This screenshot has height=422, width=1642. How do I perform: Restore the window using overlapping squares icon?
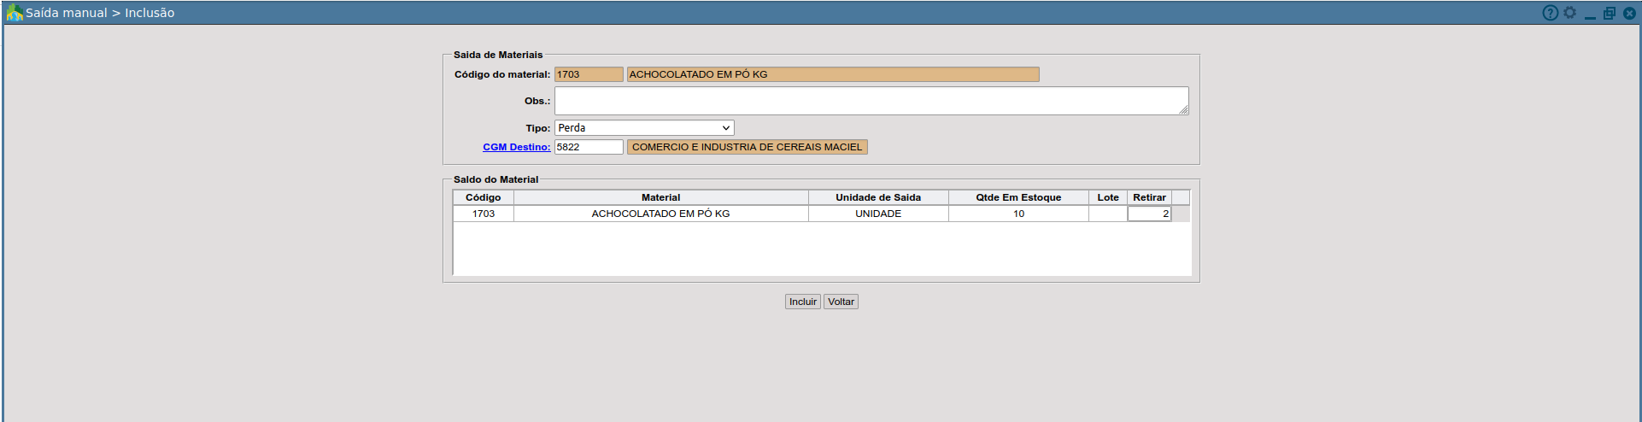point(1610,13)
